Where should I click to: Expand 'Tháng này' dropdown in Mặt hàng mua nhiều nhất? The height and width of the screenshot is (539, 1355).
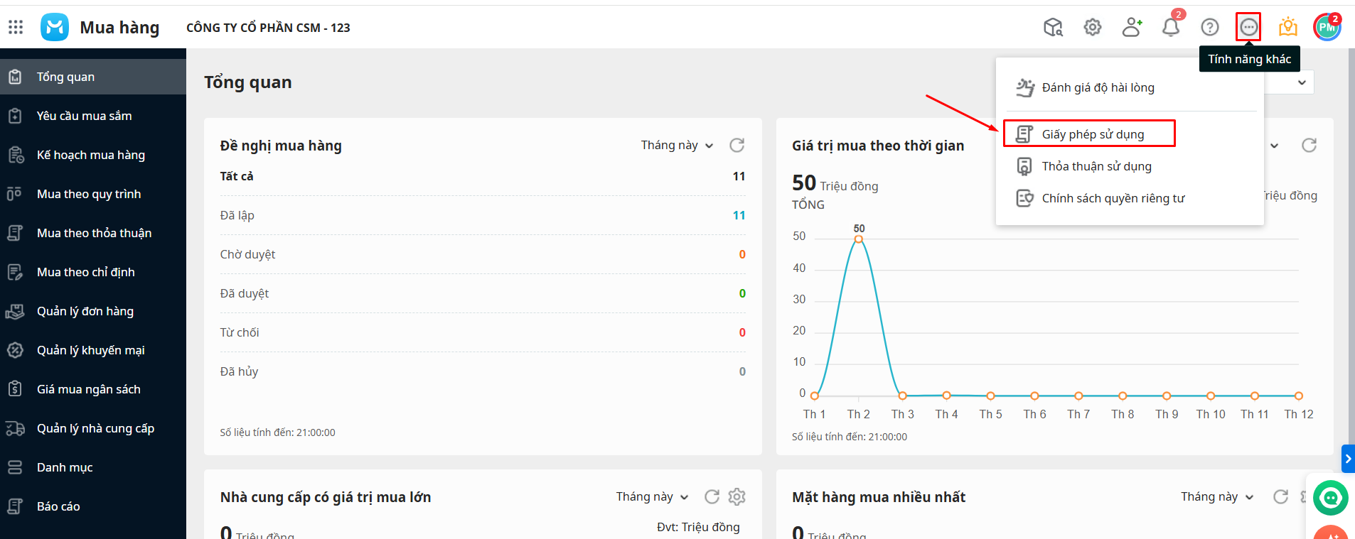1216,496
